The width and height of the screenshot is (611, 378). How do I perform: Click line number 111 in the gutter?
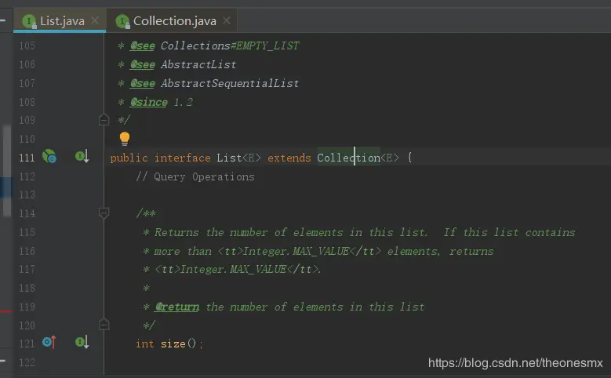(27, 158)
